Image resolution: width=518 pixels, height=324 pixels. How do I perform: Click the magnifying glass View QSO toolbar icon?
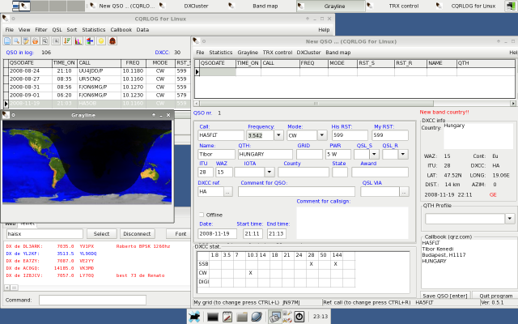(x=16, y=41)
